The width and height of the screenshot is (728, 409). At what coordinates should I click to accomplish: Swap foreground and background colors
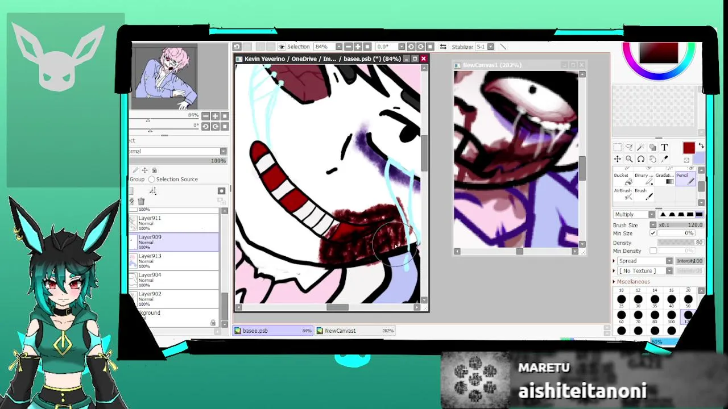coord(701,146)
